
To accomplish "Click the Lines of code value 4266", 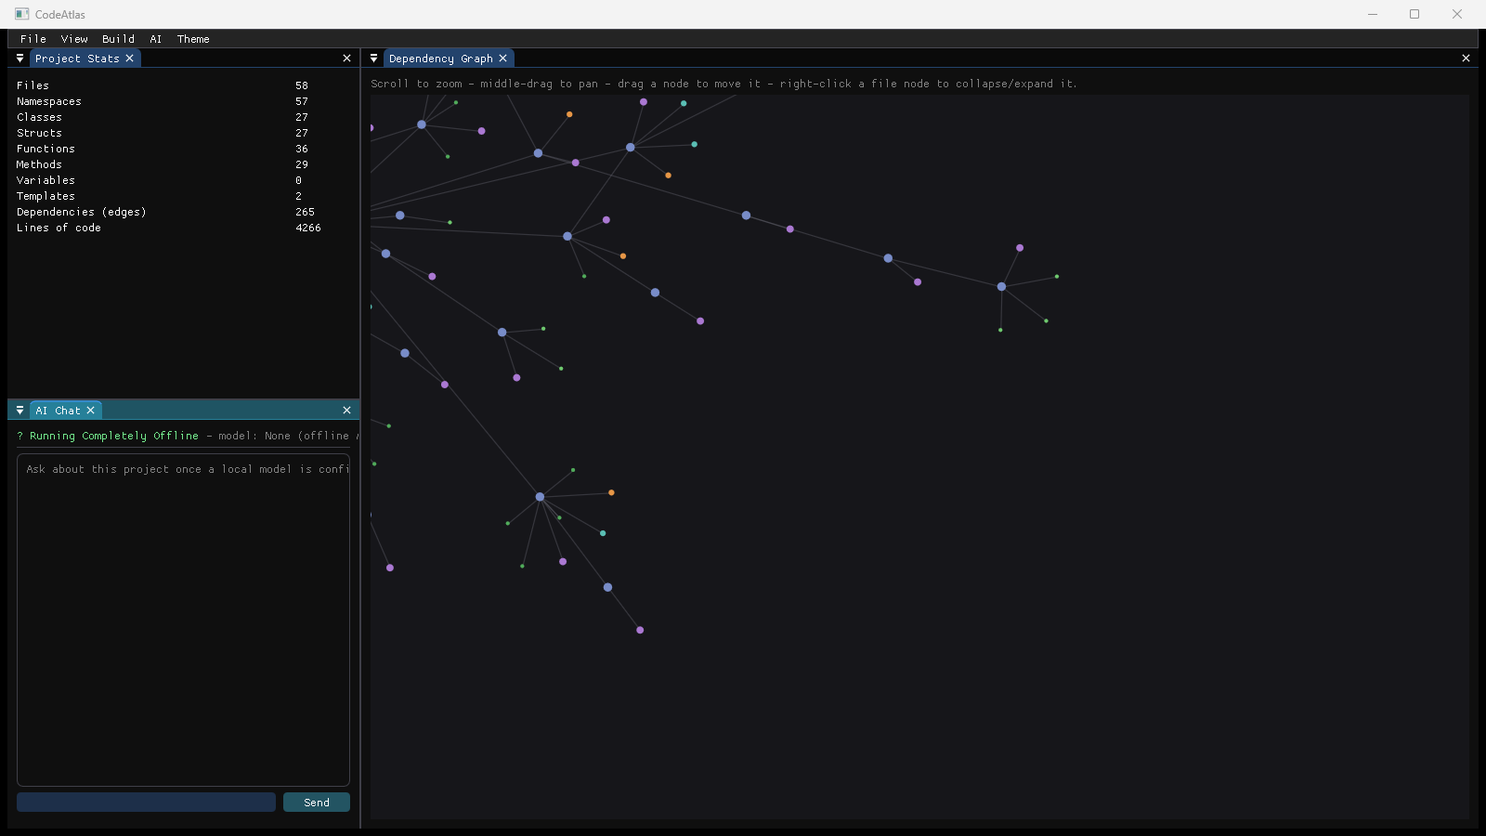I will tap(308, 228).
